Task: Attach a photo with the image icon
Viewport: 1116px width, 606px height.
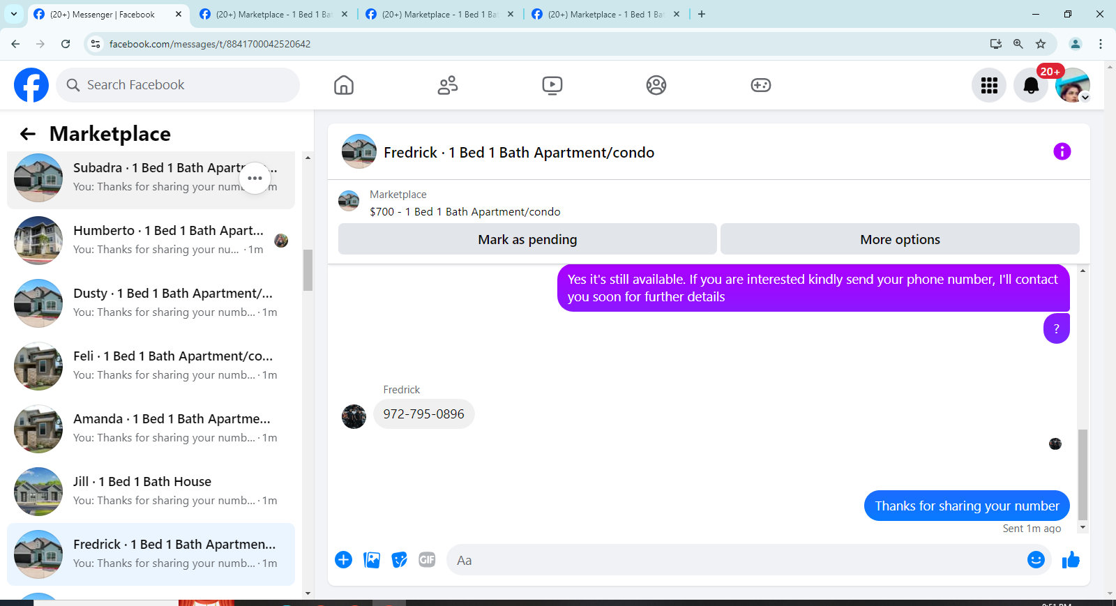Action: (372, 560)
